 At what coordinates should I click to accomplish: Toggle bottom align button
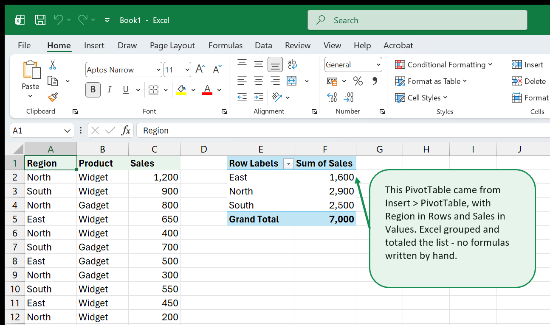[x=275, y=64]
